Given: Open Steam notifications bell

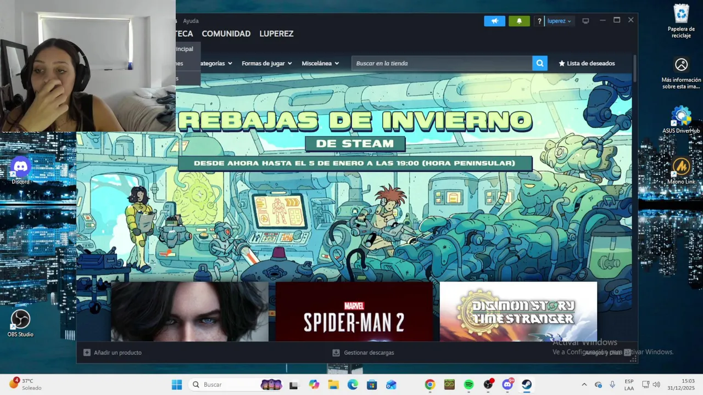Looking at the screenshot, I should pos(519,21).
